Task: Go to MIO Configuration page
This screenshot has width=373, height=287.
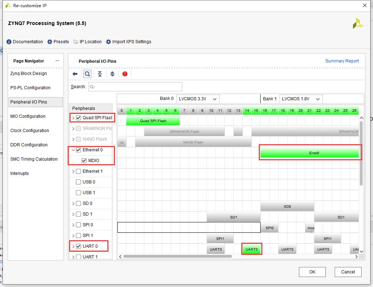Action: click(x=28, y=116)
